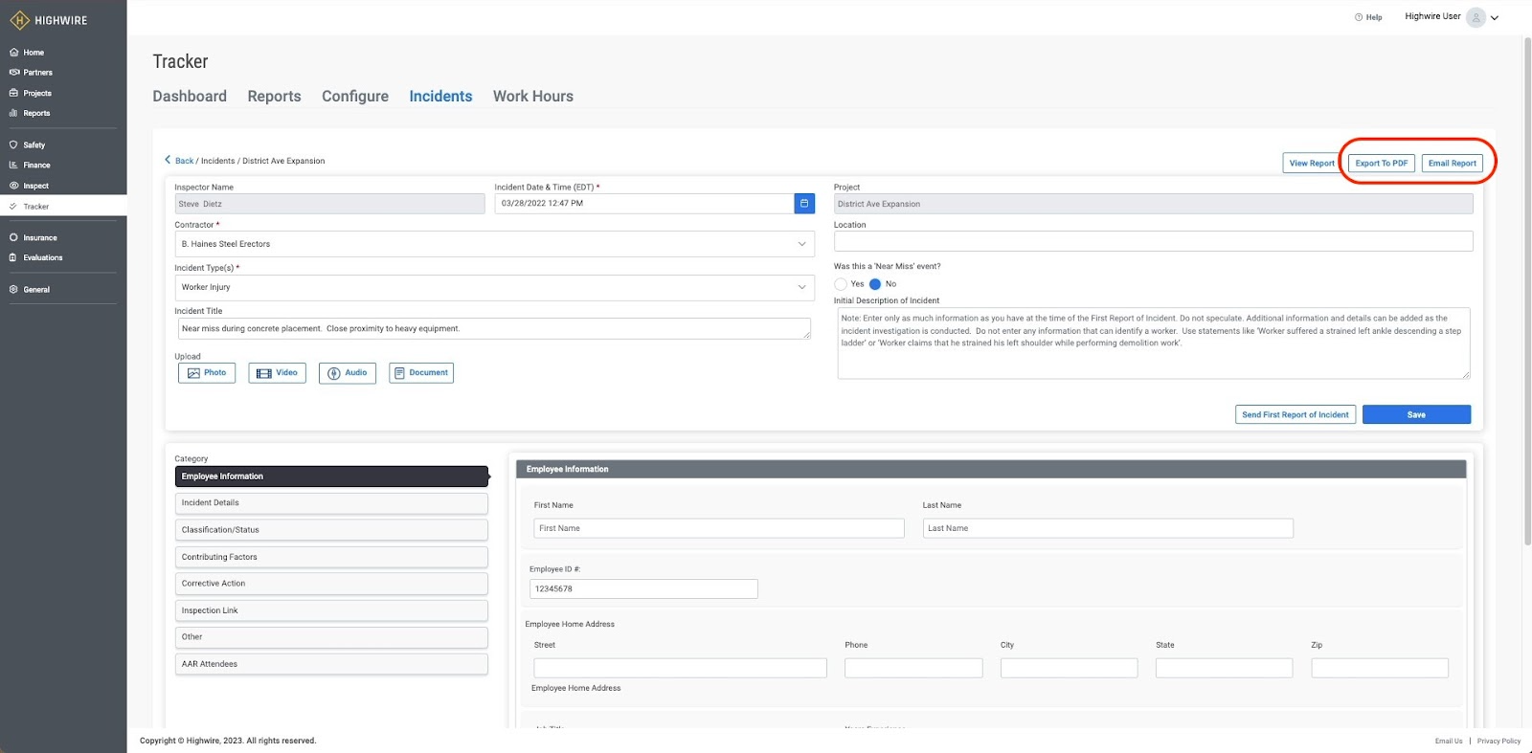
Task: Switch to the Work Hours tab
Action: (533, 96)
